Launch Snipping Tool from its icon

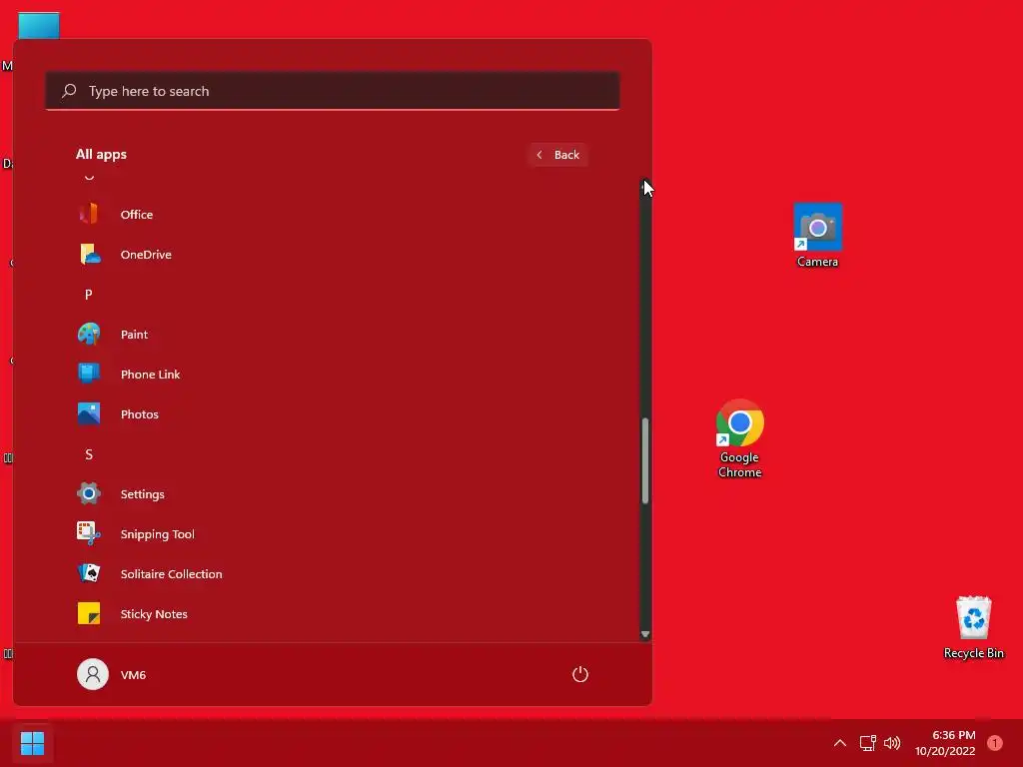(89, 533)
